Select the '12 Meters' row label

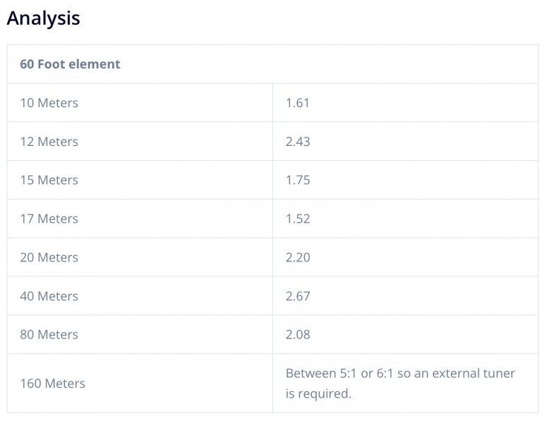click(49, 142)
